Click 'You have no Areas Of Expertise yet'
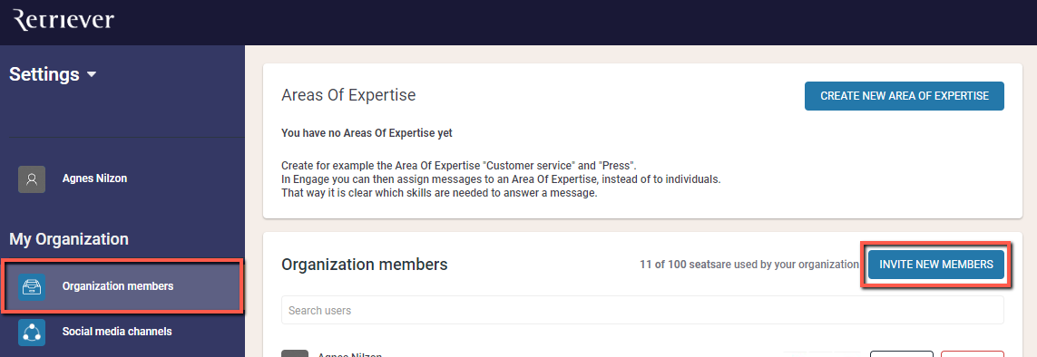Screen dimensions: 1037x357 tap(367, 133)
